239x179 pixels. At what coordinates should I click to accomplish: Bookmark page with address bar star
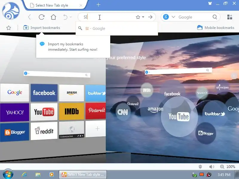tap(138, 17)
